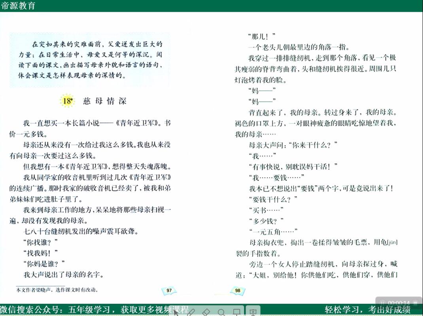
Task: Click the footnote 本文作者梁晓声
Action: 57,290
